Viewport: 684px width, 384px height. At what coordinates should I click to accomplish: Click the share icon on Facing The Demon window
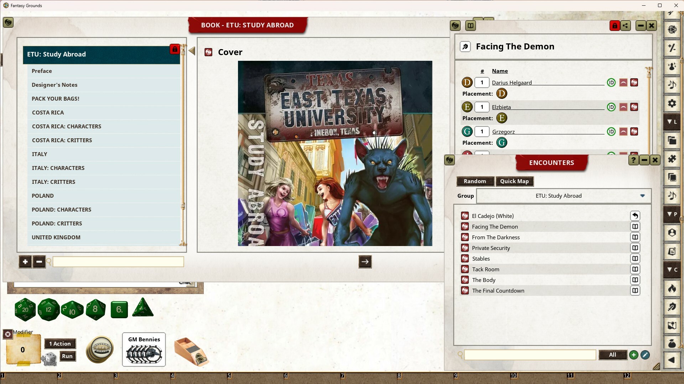[x=626, y=25]
